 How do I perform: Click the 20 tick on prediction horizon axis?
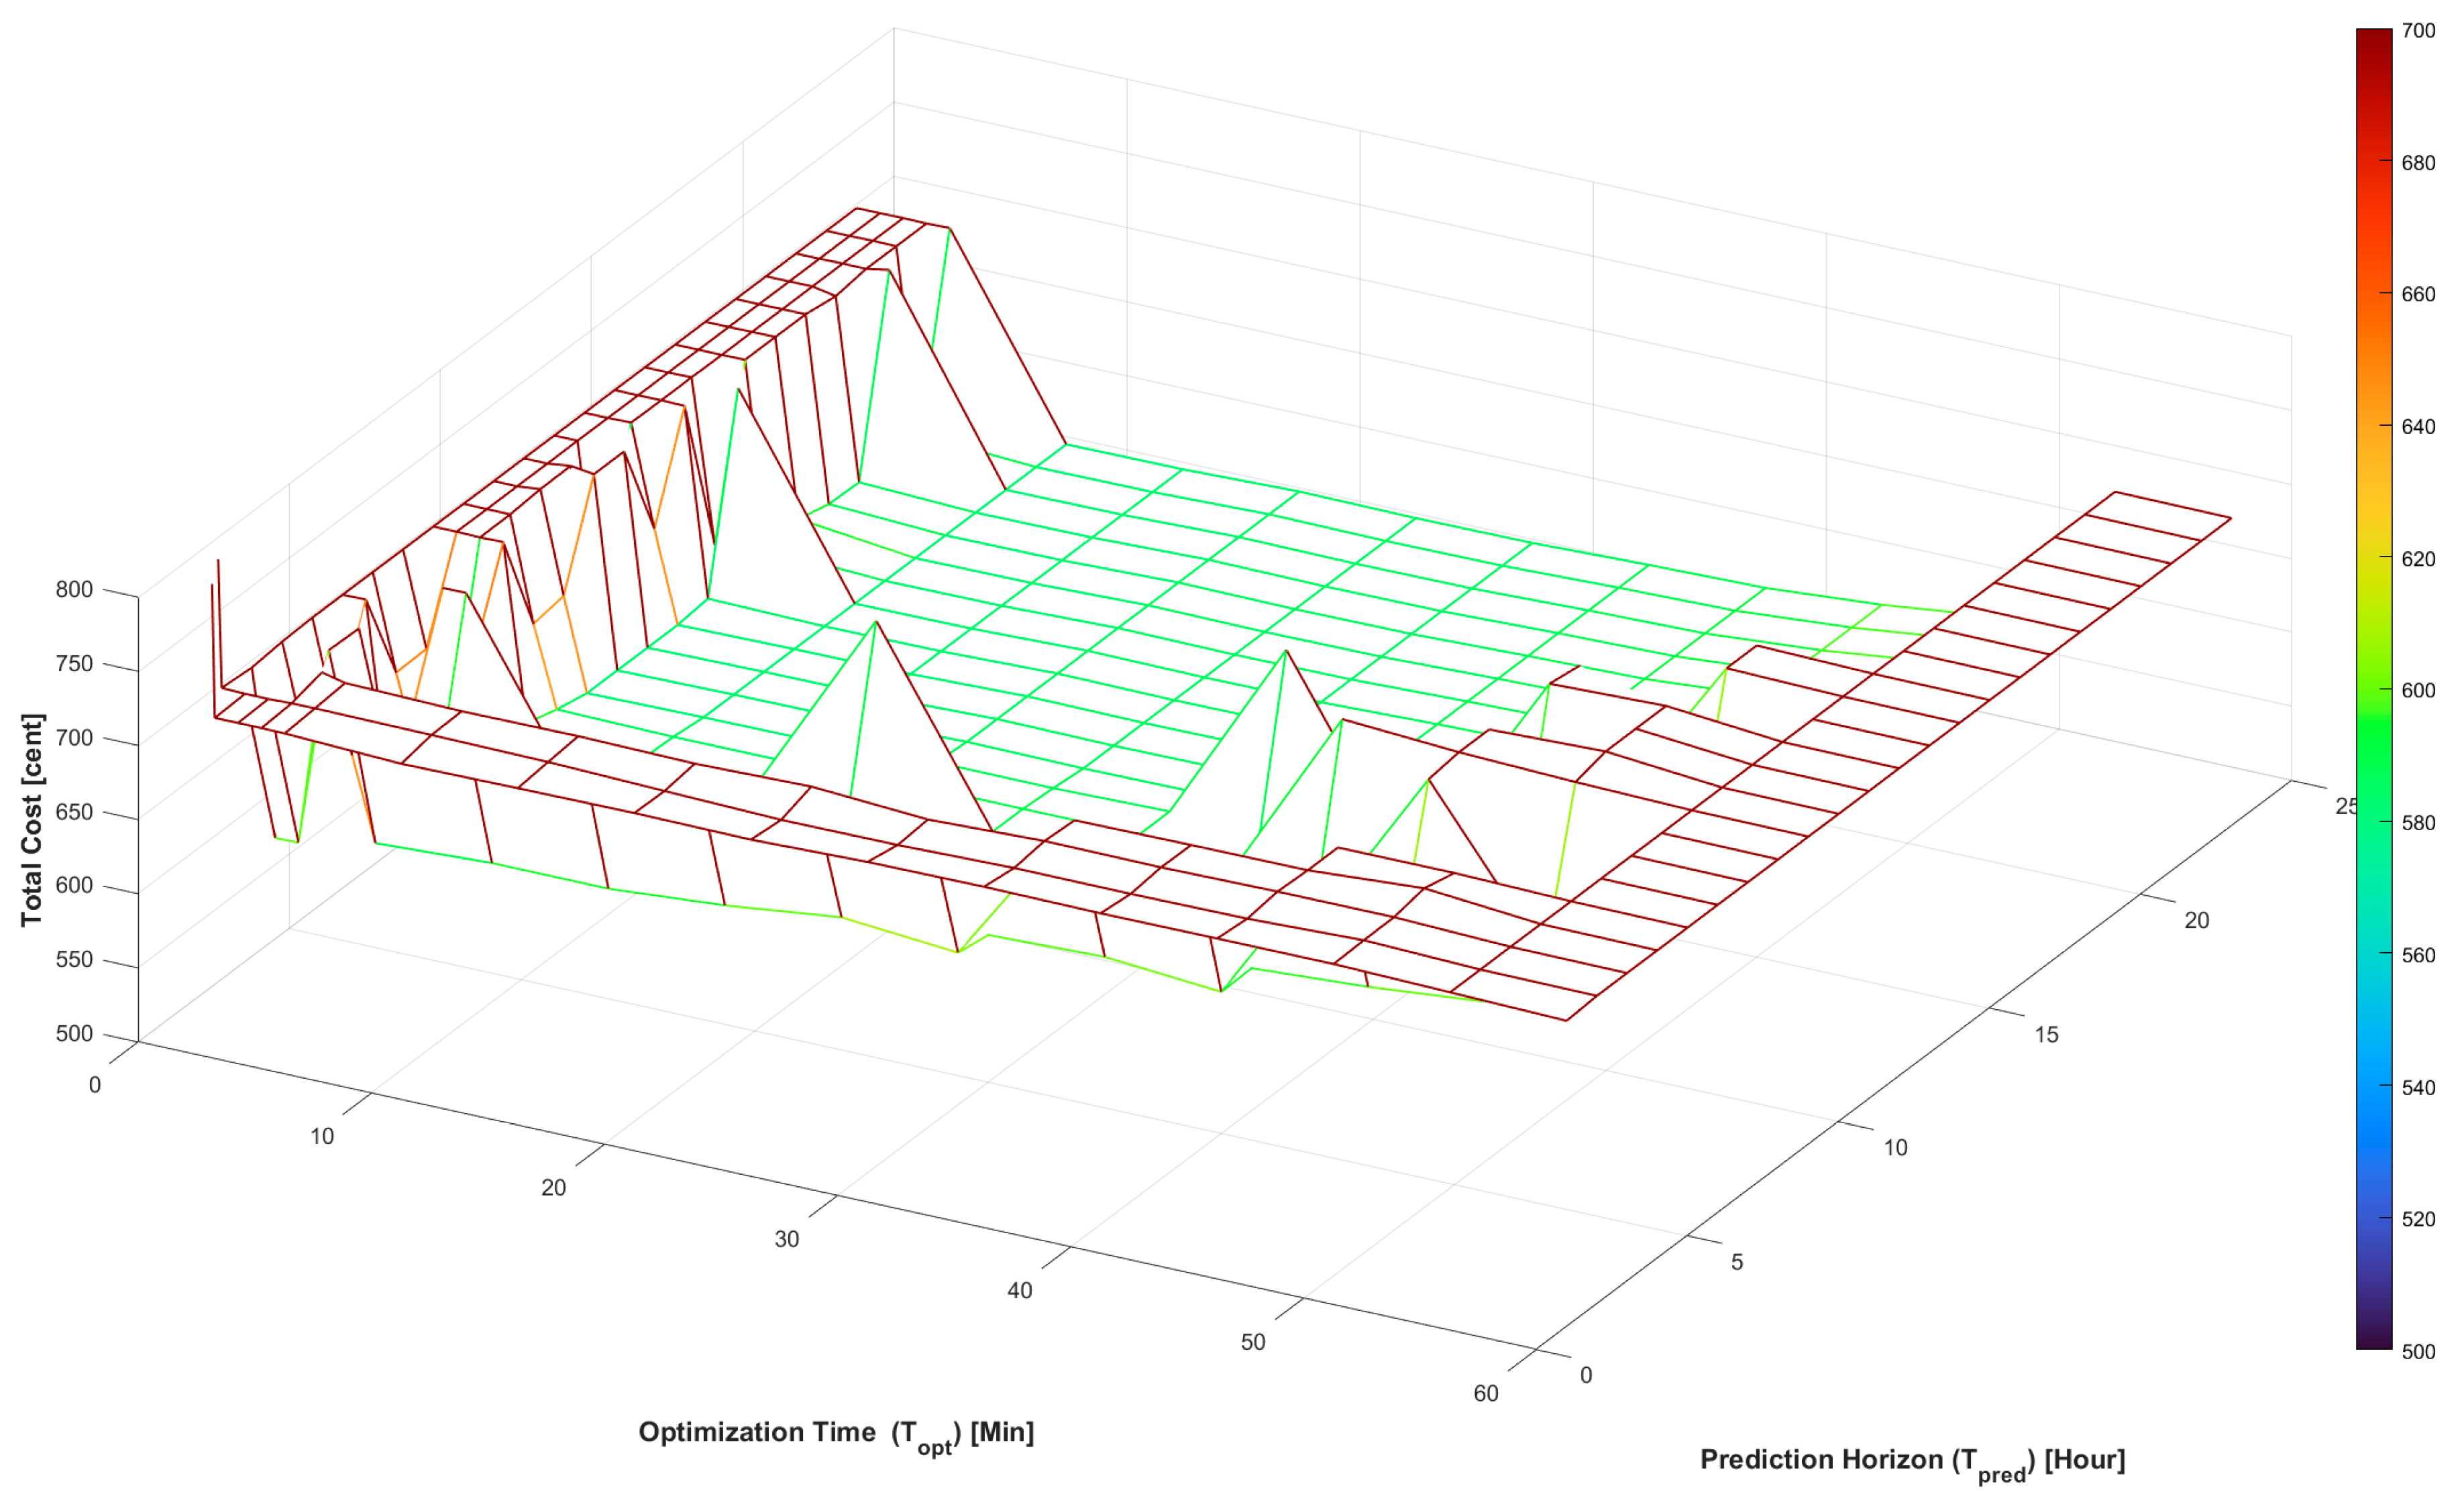[2196, 921]
